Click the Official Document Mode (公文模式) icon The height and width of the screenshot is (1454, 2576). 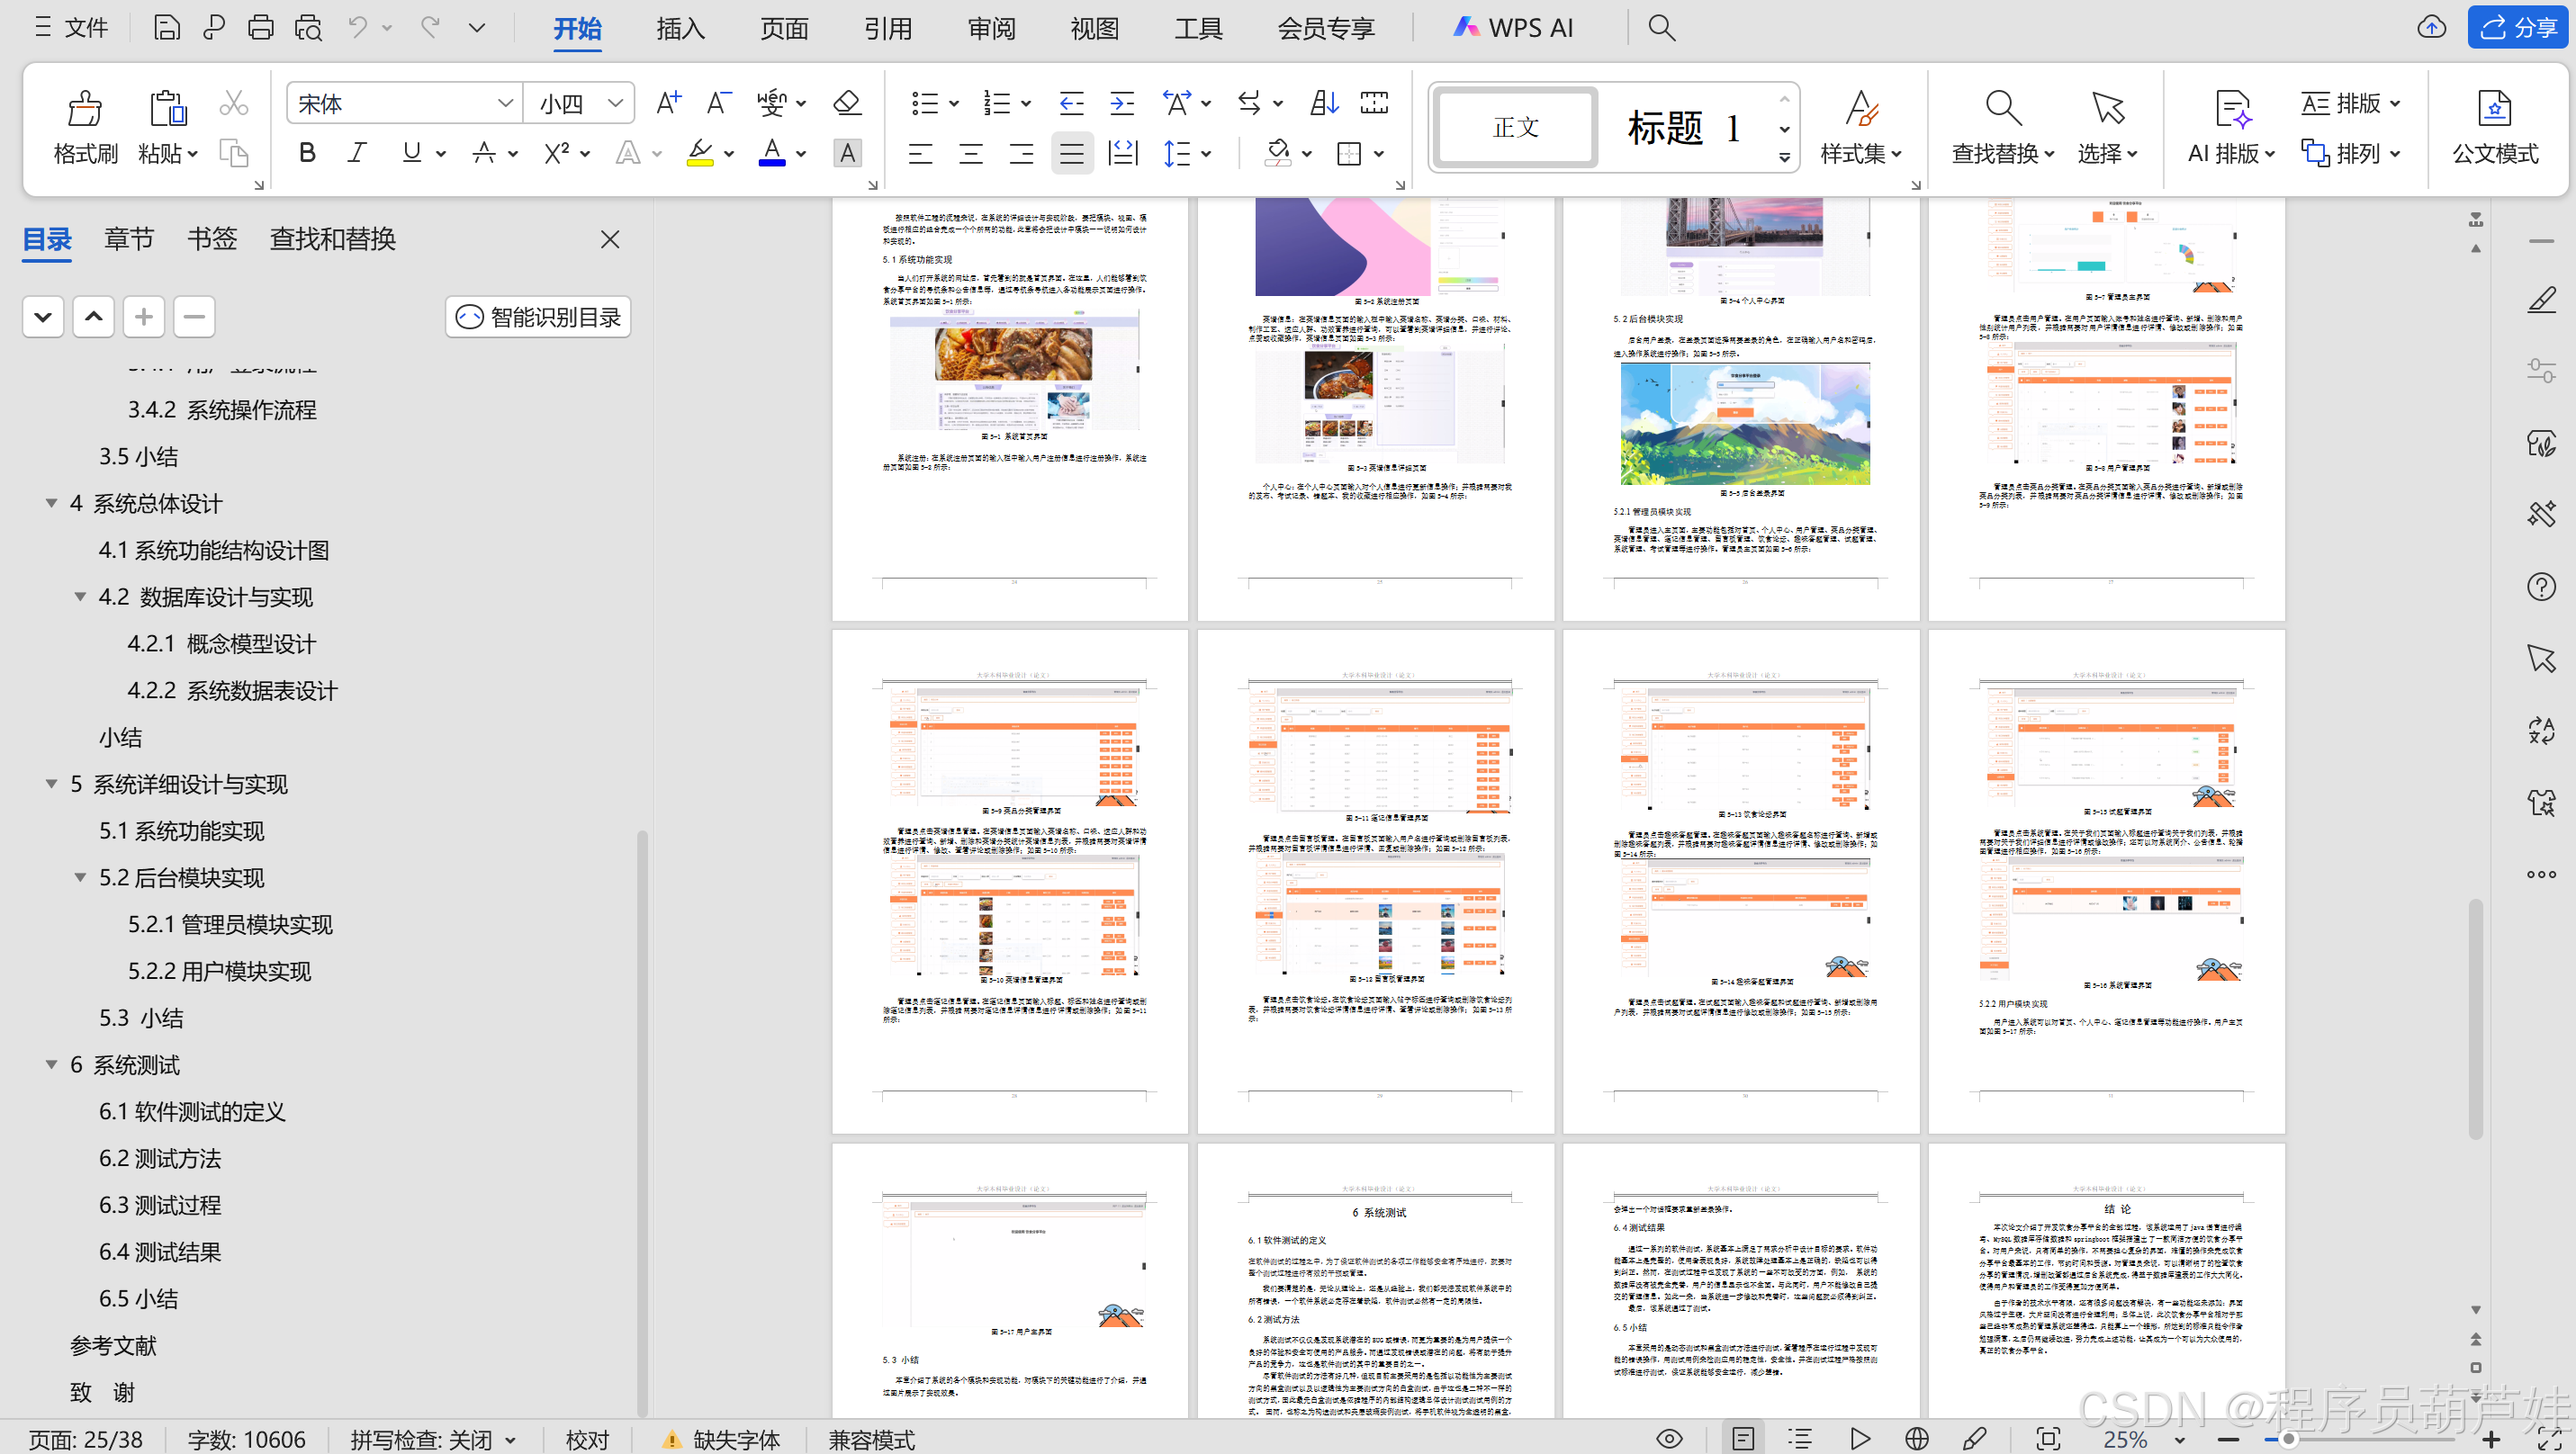pos(2494,109)
